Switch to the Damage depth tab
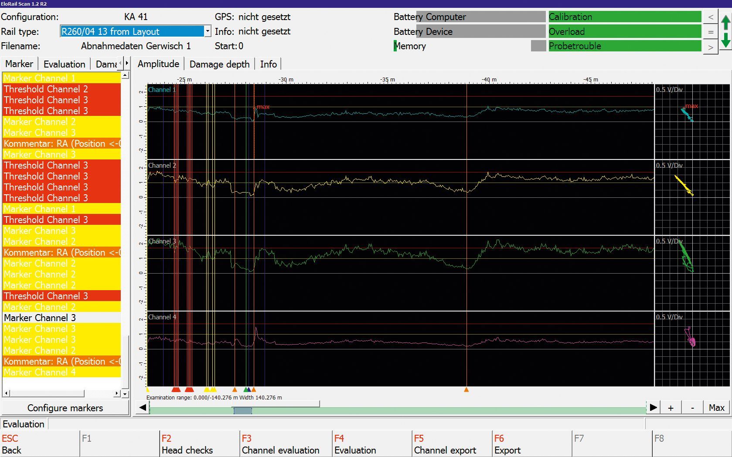732x457 pixels. (x=219, y=64)
